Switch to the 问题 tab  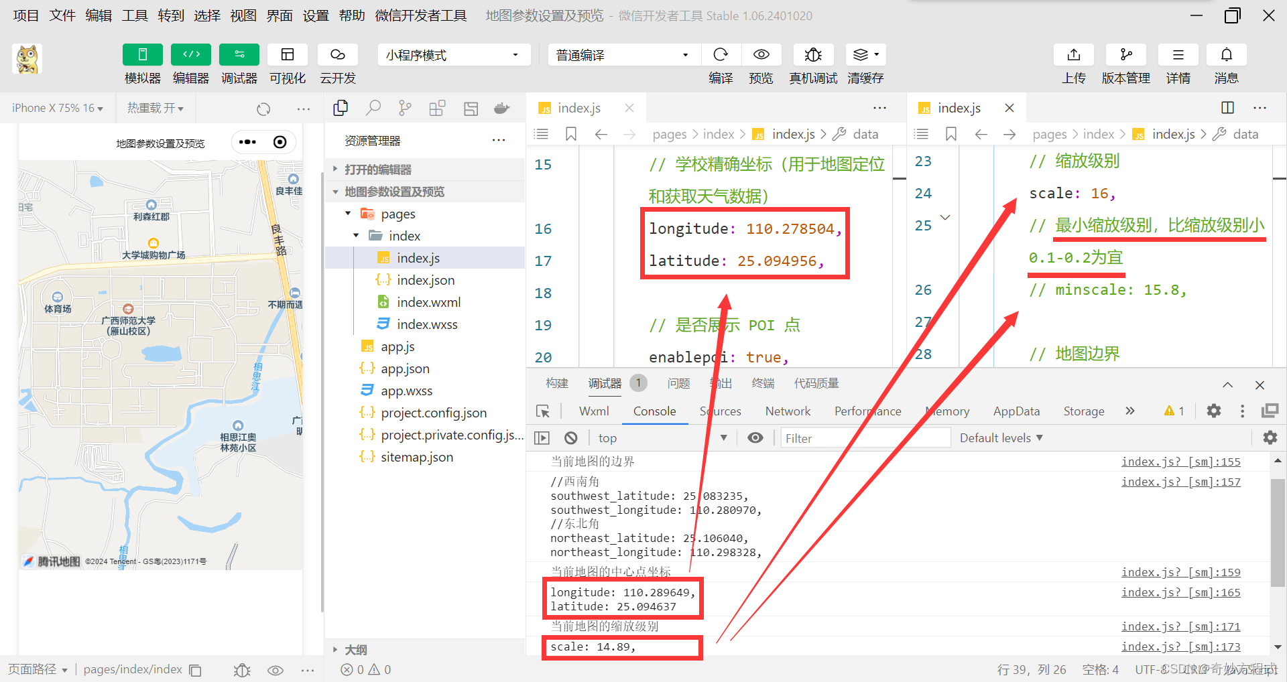678,383
